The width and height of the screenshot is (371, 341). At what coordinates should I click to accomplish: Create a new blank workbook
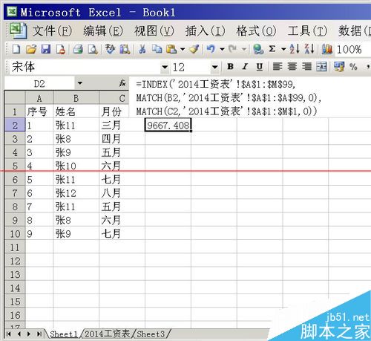point(16,49)
